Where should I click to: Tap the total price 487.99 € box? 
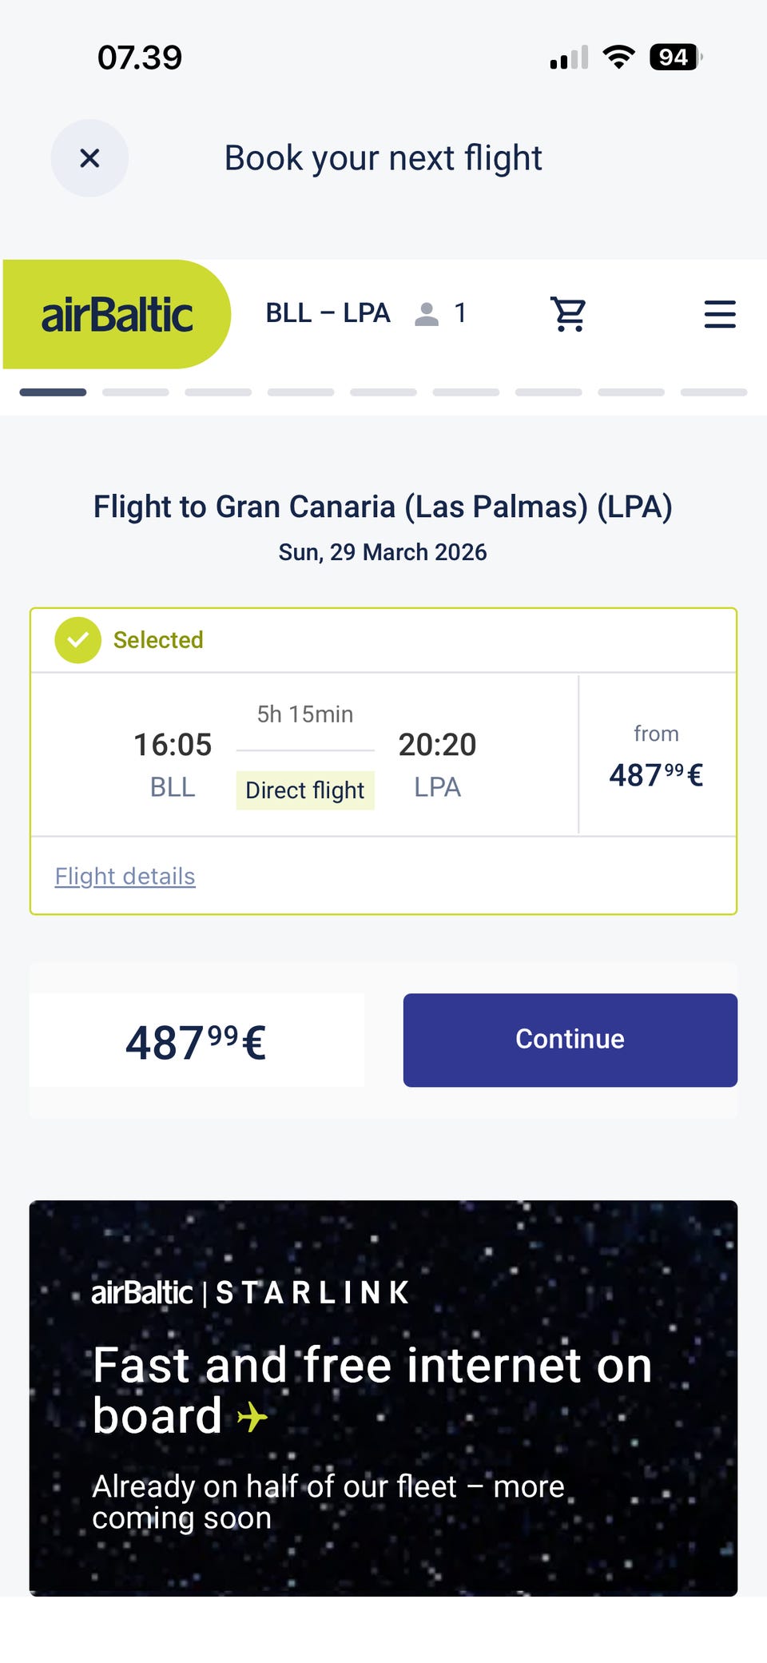[197, 1040]
